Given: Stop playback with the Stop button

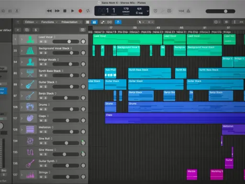Looking at the screenshot, I should click(65, 11).
